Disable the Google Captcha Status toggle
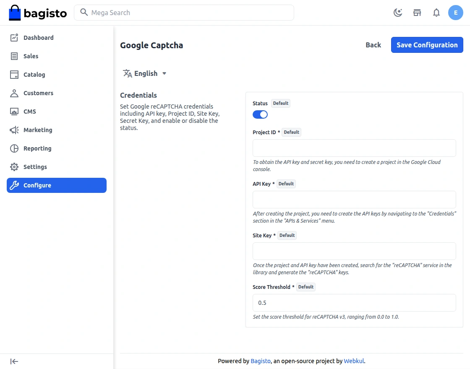Image resolution: width=470 pixels, height=369 pixels. (x=260, y=114)
